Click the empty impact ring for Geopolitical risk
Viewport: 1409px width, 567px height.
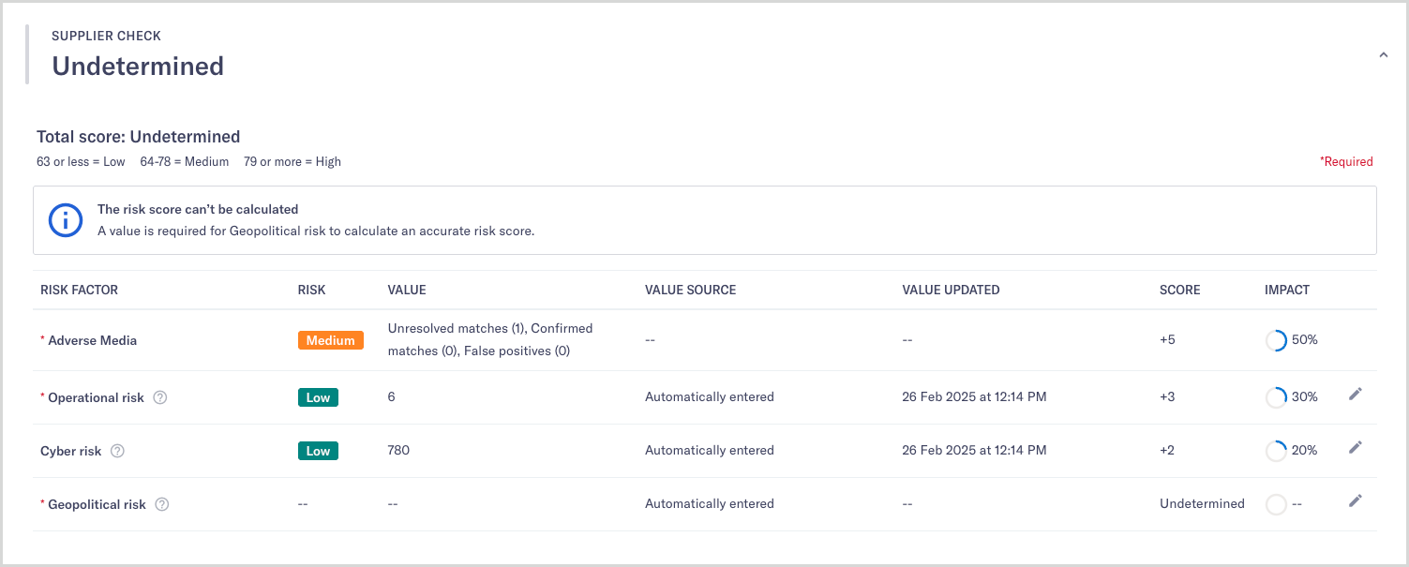click(1276, 504)
